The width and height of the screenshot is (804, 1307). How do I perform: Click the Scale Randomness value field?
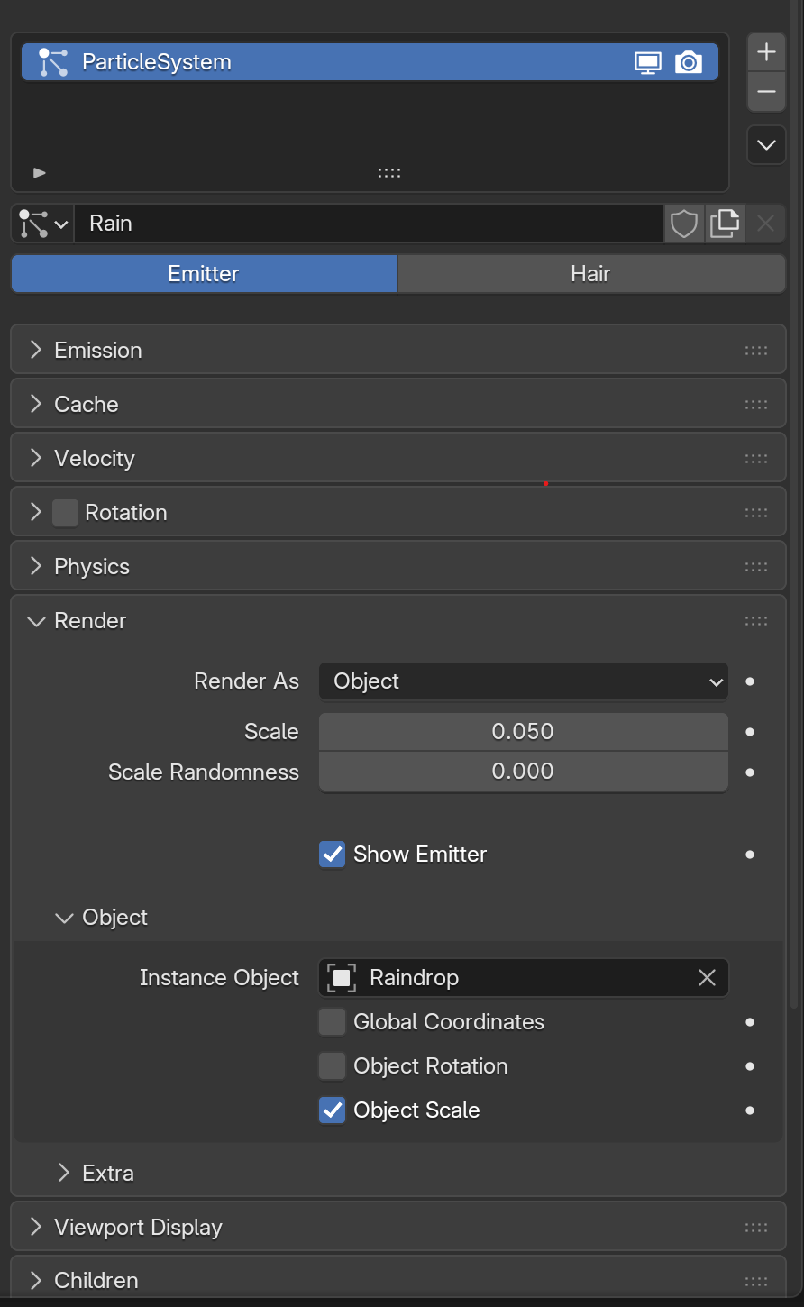click(524, 772)
